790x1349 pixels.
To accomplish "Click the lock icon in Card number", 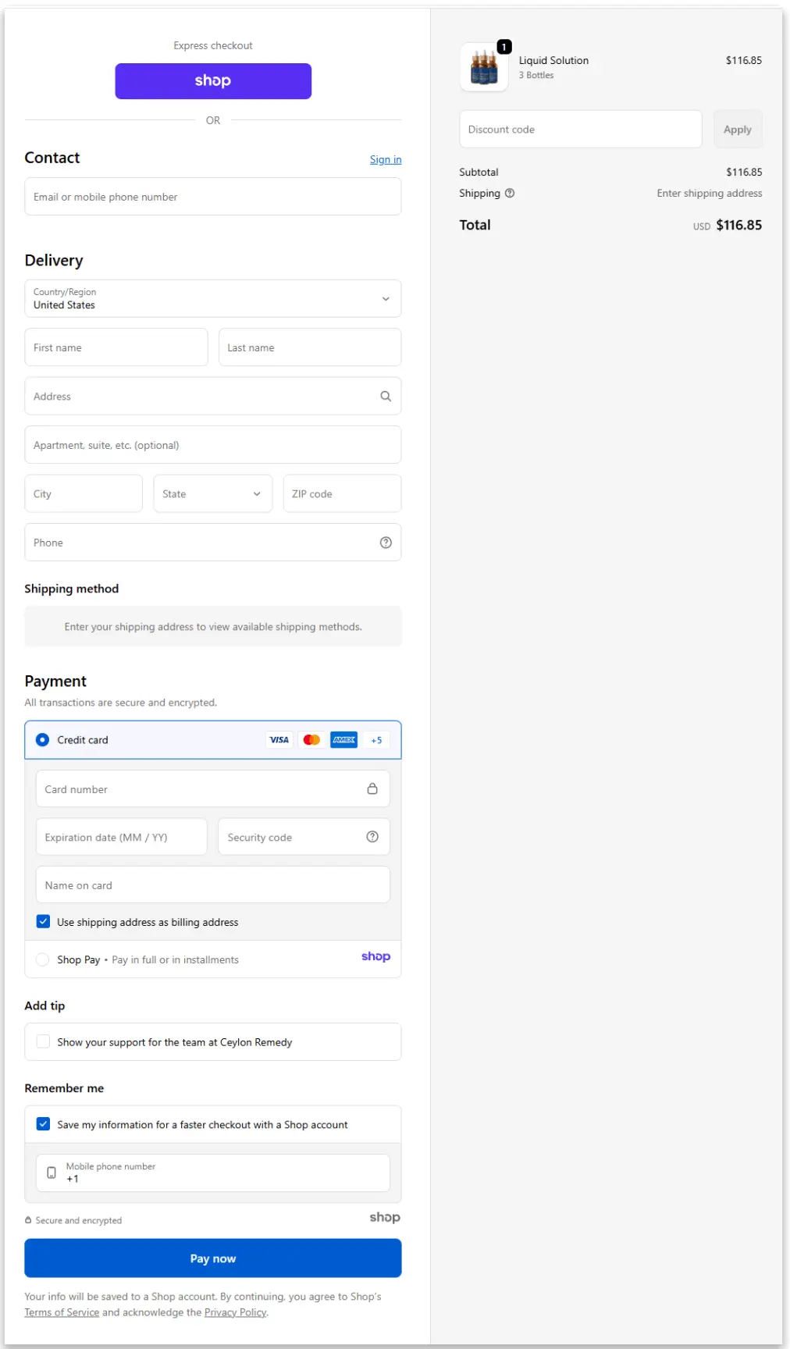I will pyautogui.click(x=372, y=789).
